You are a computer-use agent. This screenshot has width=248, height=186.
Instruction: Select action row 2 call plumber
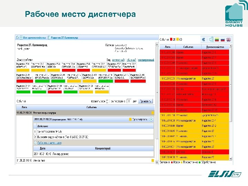tap(93, 137)
